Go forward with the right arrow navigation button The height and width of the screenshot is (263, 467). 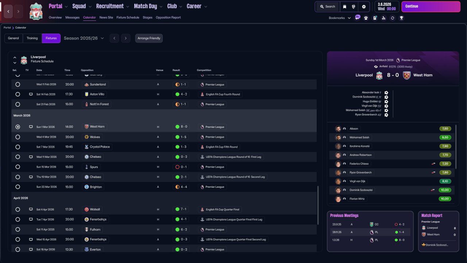(19, 11)
